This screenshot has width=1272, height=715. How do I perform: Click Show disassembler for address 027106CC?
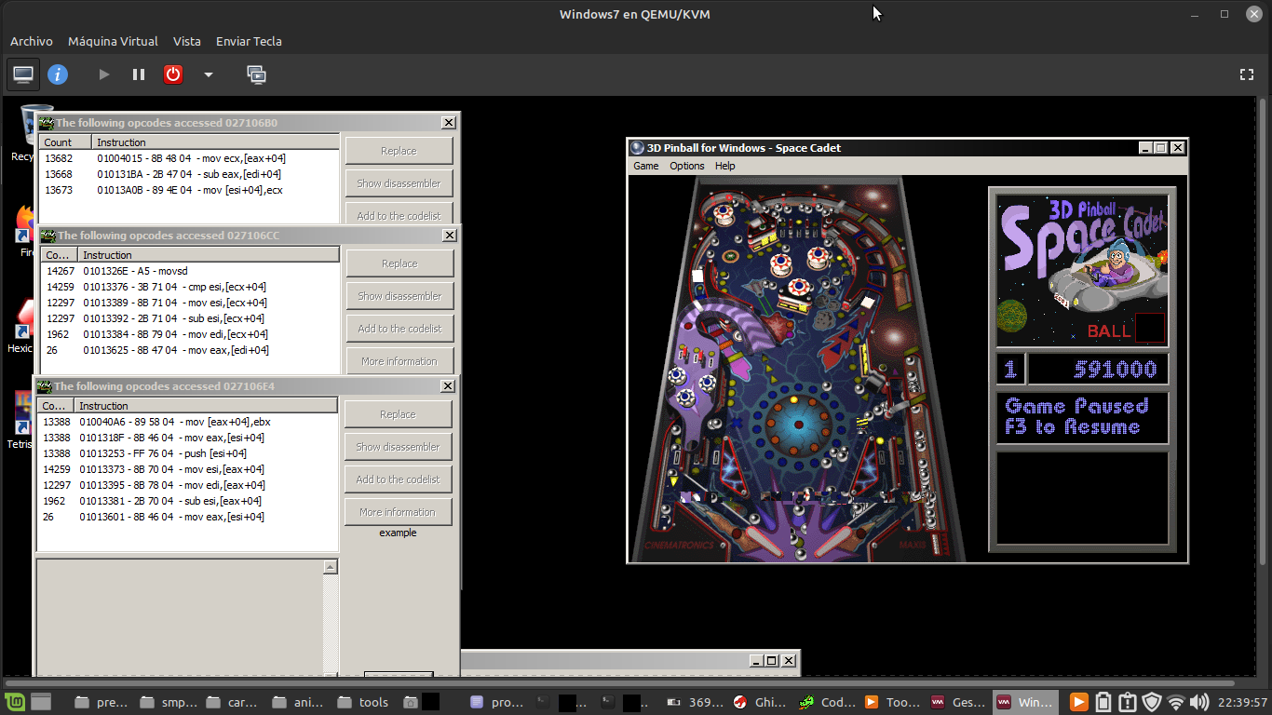click(399, 296)
